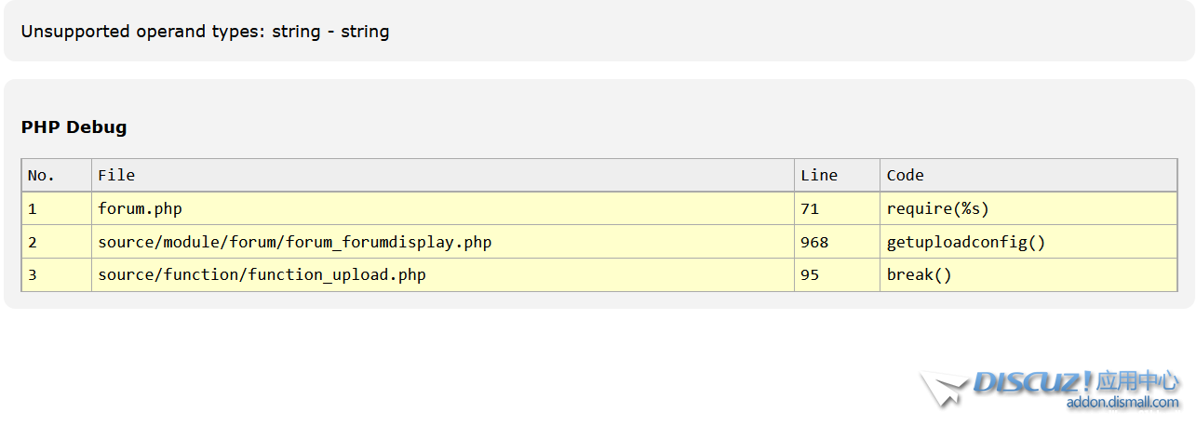The height and width of the screenshot is (426, 1196).
Task: Click row number 3 cell
Action: [33, 275]
